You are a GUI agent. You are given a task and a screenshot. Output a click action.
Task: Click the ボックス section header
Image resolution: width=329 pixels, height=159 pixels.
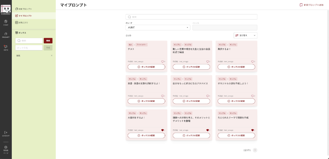(x=21, y=33)
